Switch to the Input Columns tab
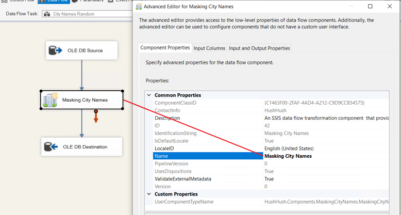Image resolution: width=401 pixels, height=215 pixels. coord(209,48)
